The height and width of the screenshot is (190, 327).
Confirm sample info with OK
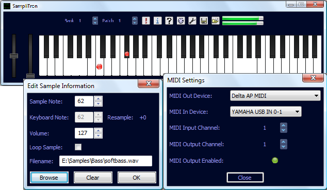[x=137, y=178]
